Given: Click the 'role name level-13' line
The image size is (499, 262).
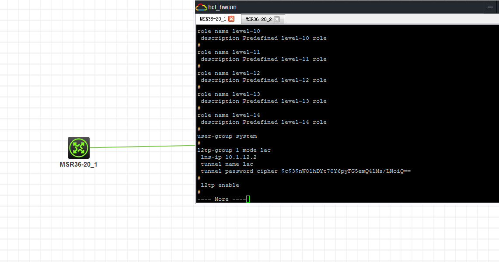Looking at the screenshot, I should click(229, 94).
